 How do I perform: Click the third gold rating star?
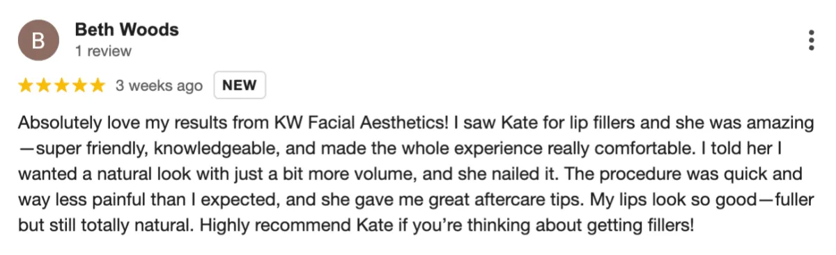click(x=61, y=85)
